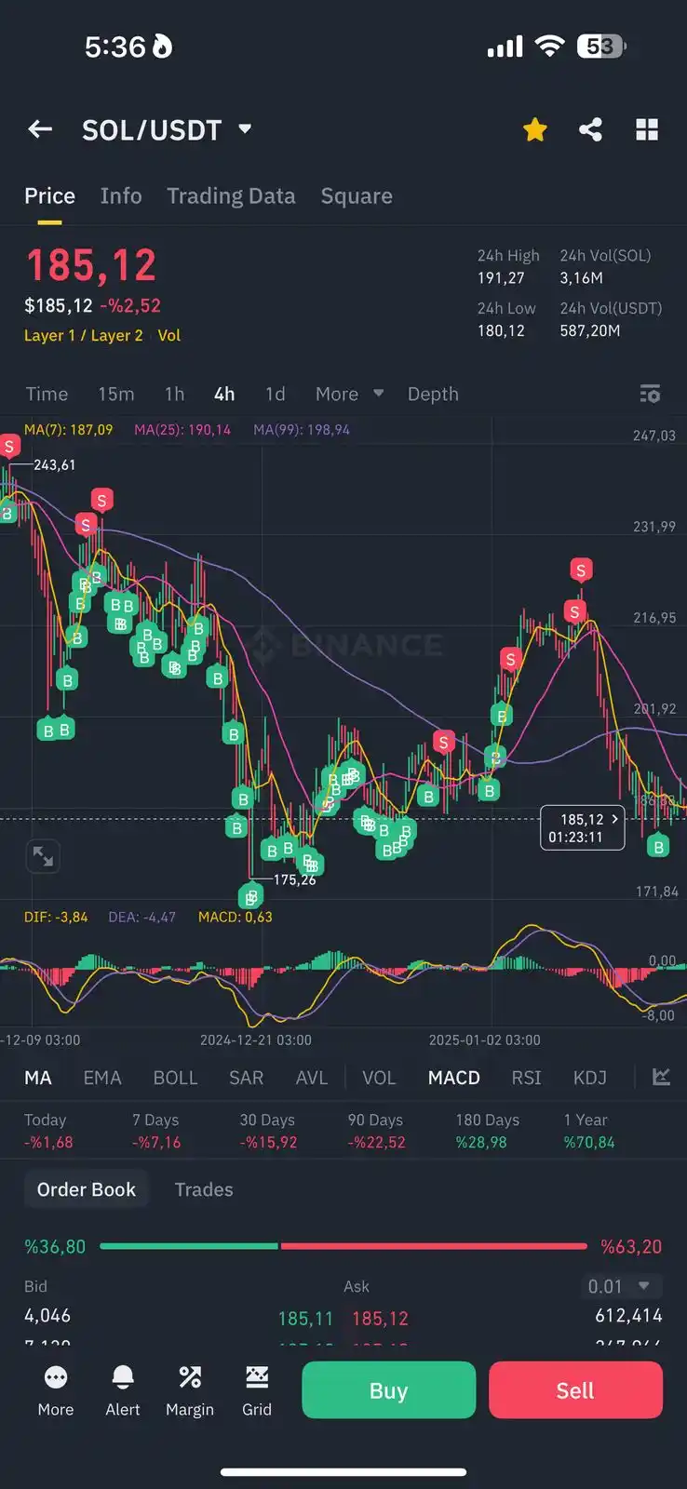Toggle the EMA indicator

[102, 1078]
